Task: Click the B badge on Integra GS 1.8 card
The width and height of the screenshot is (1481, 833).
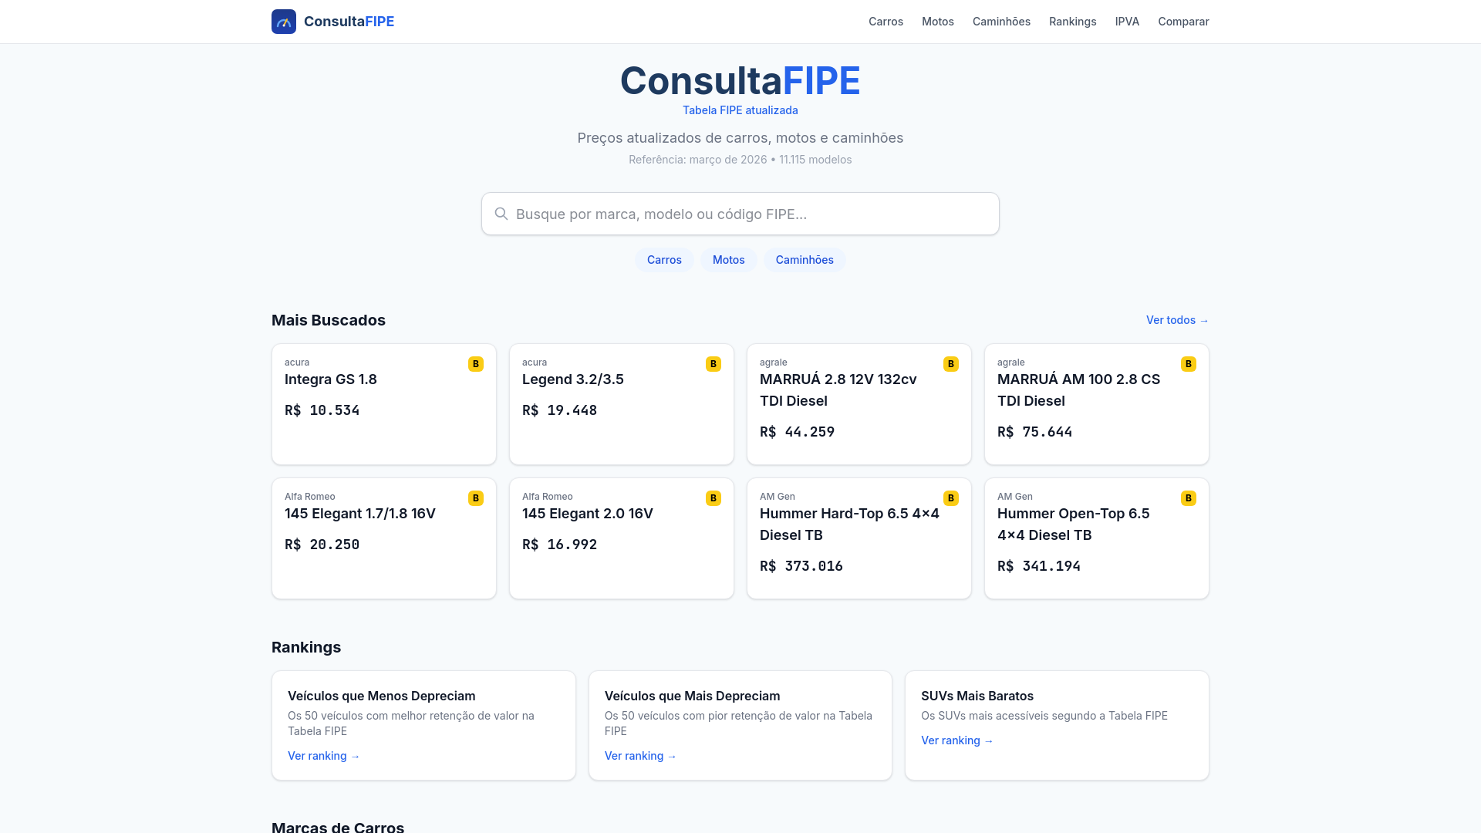Action: [476, 364]
